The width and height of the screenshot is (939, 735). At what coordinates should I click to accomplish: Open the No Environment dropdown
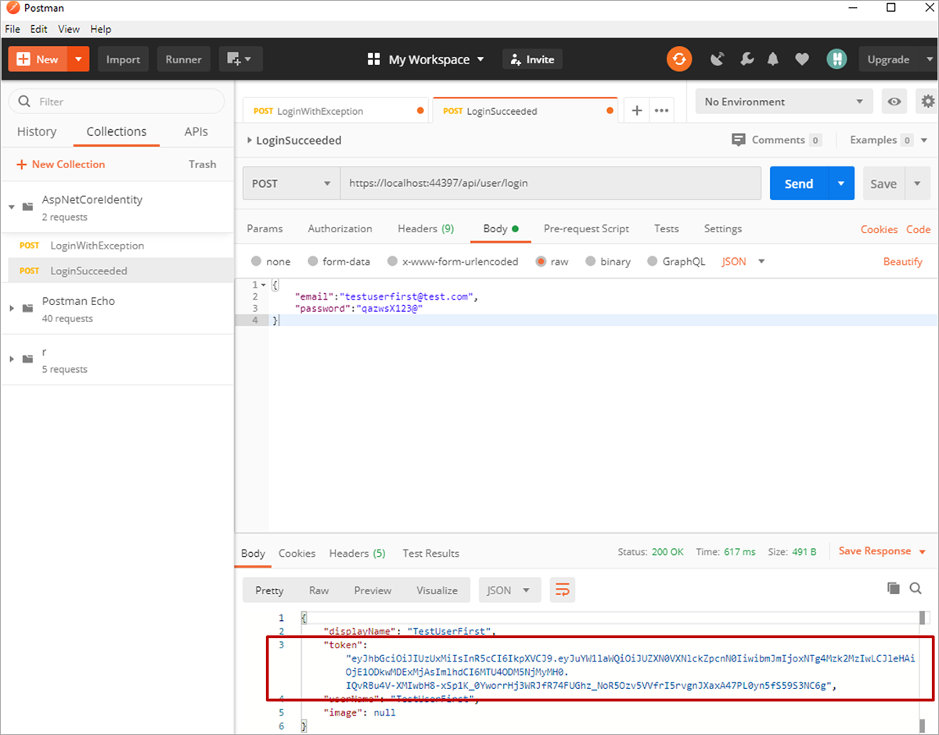coord(784,102)
